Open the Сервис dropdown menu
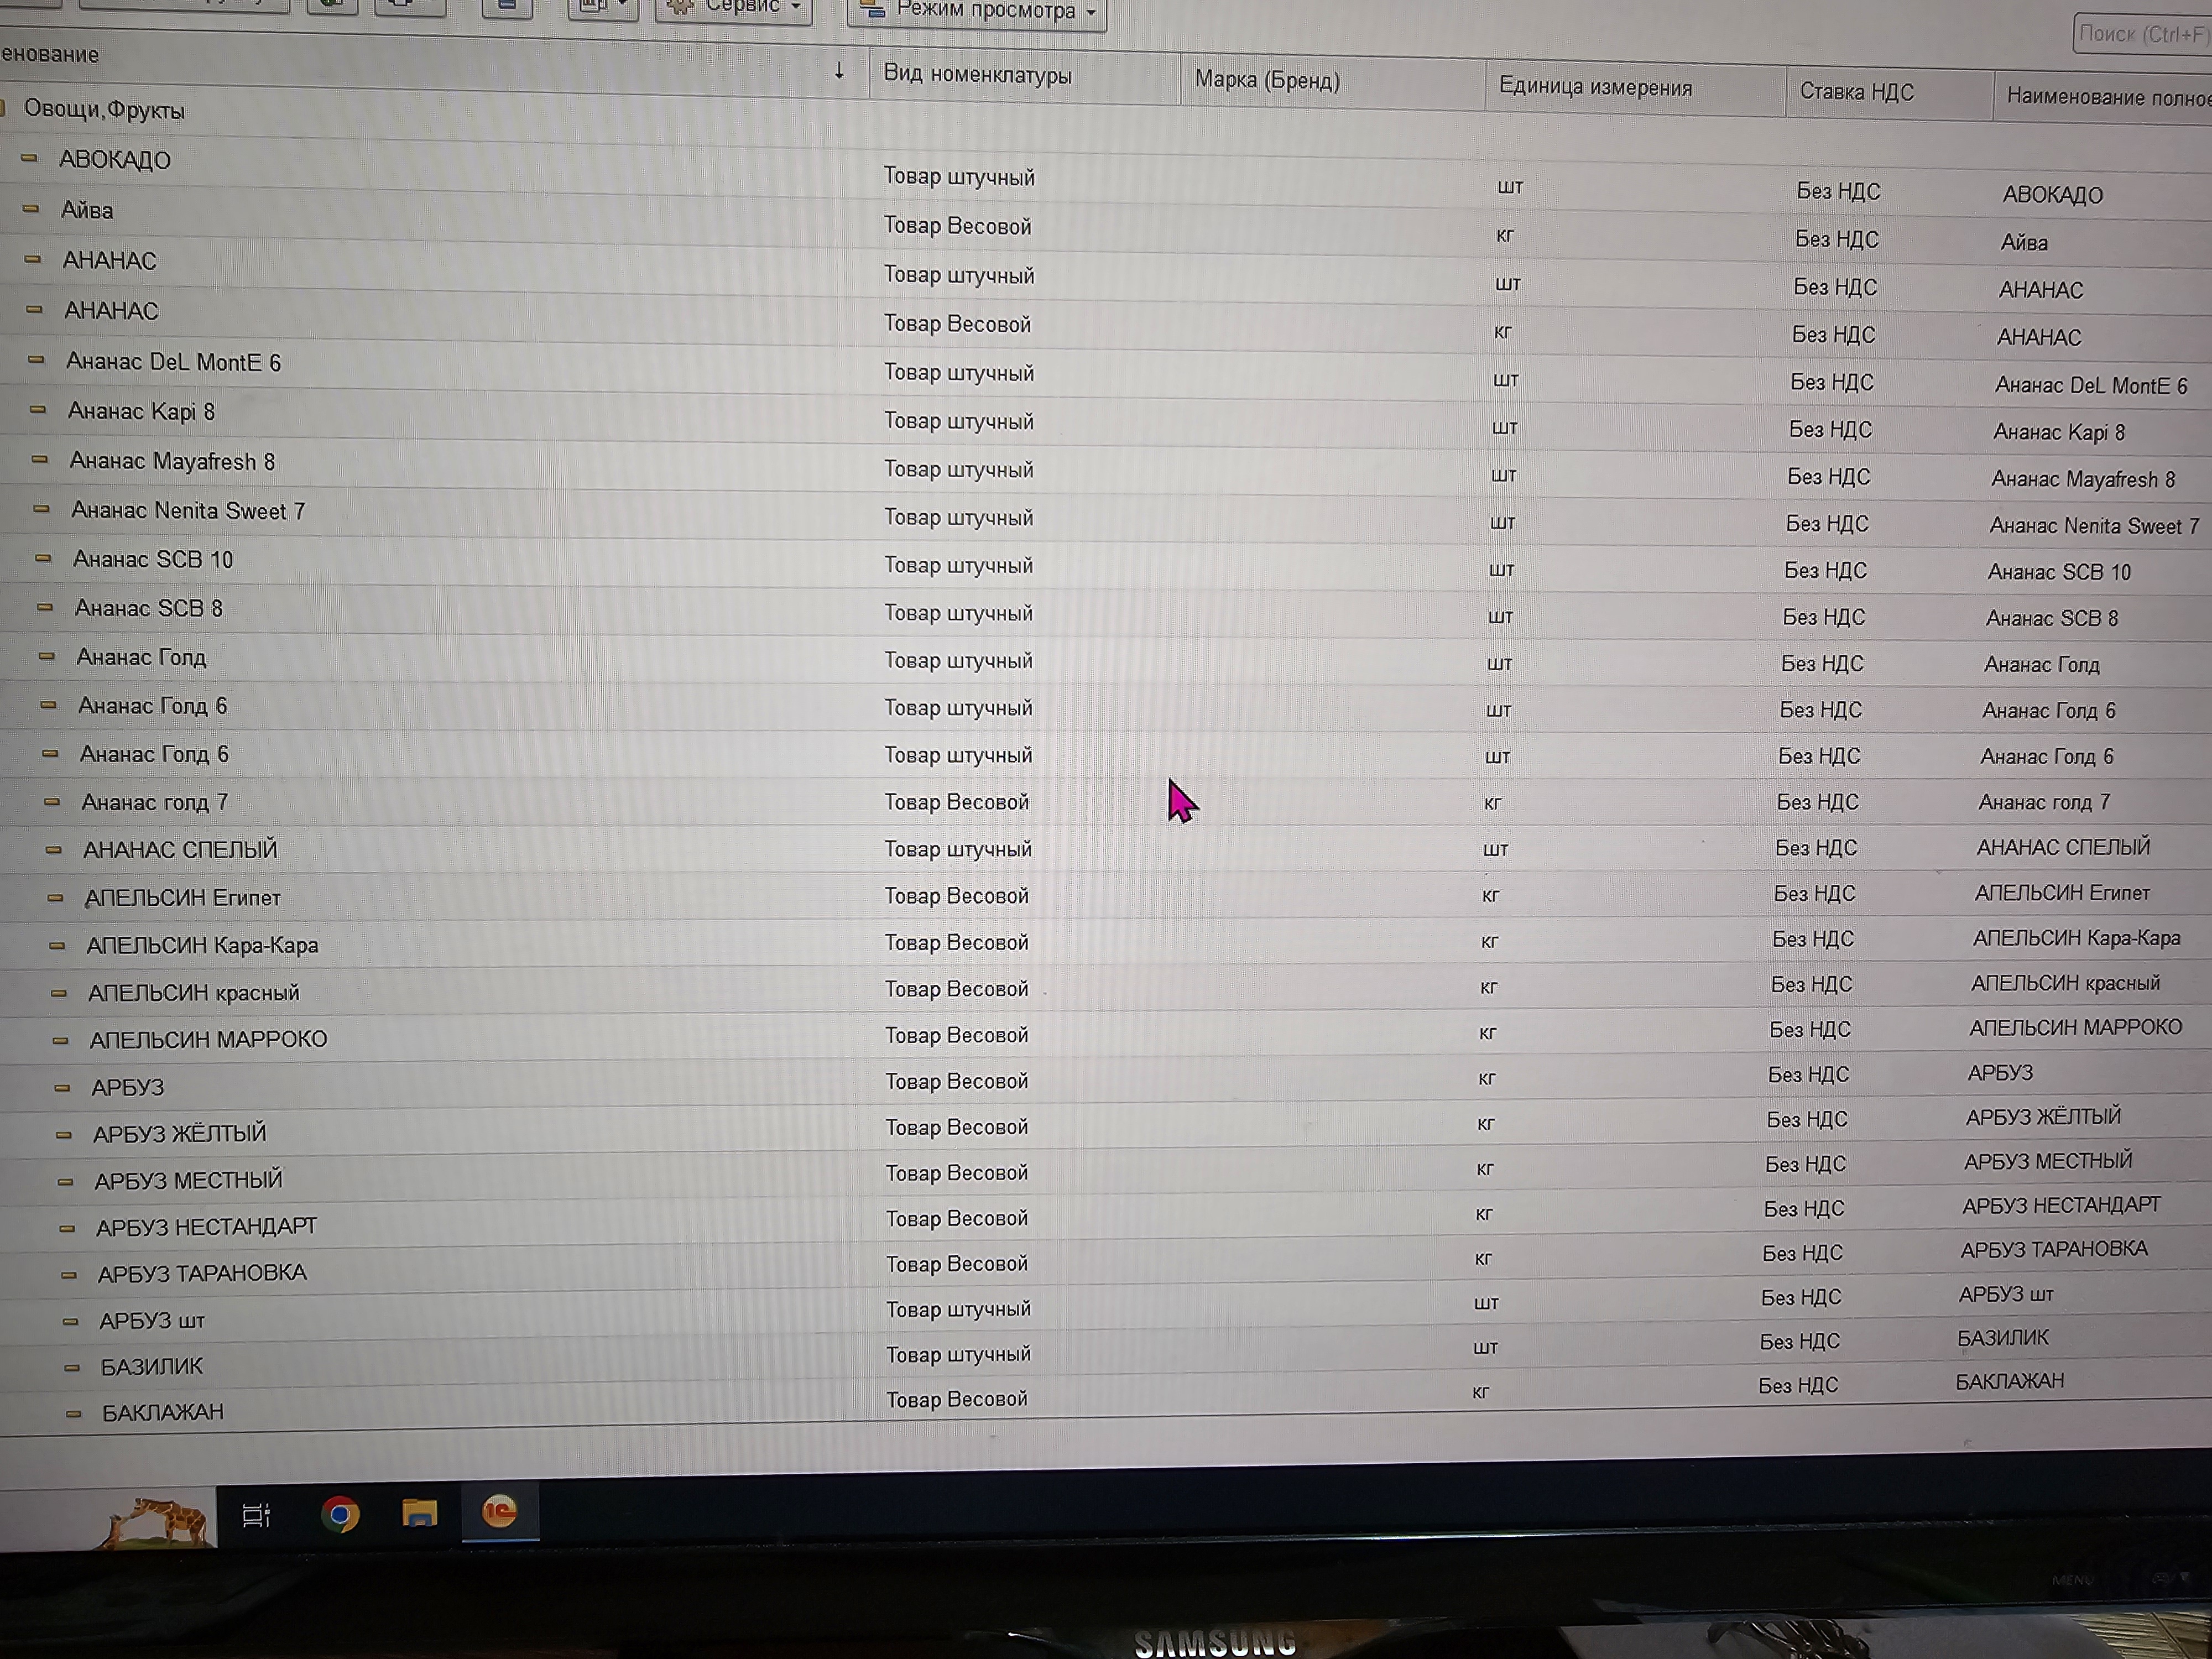Image resolution: width=2212 pixels, height=1659 pixels. point(734,8)
